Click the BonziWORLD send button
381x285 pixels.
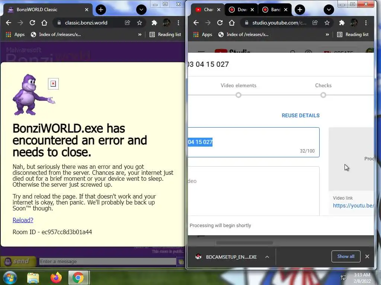(18, 261)
